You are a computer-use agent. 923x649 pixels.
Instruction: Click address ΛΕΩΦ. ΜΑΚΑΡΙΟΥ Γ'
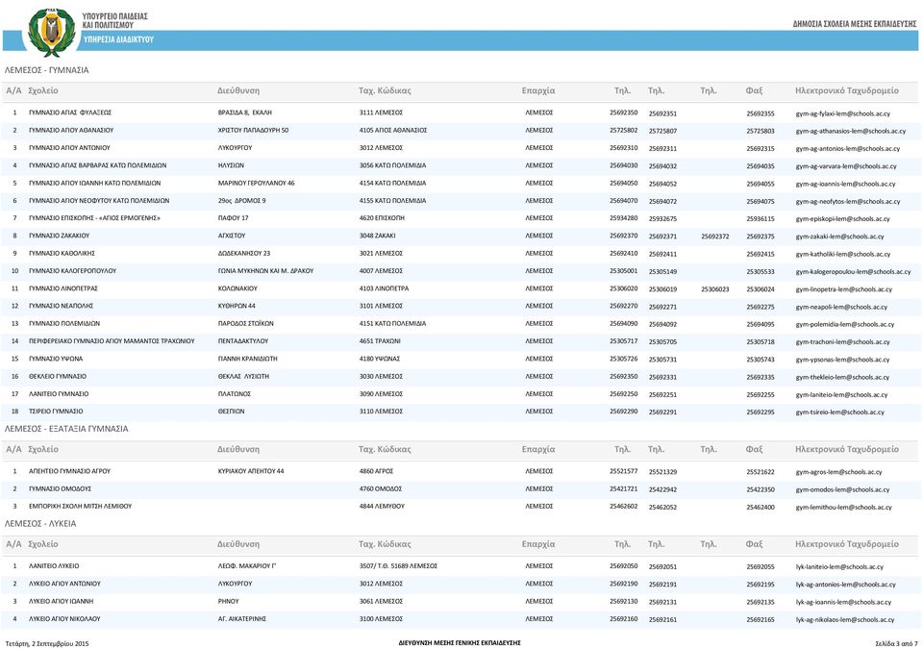coord(247,566)
